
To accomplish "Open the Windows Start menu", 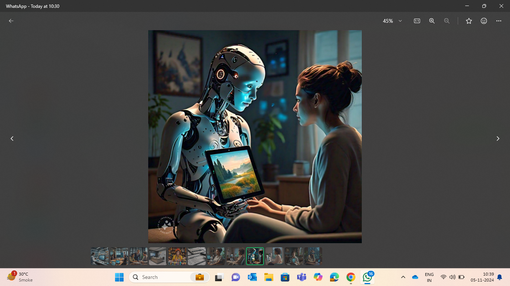I will tap(119, 277).
